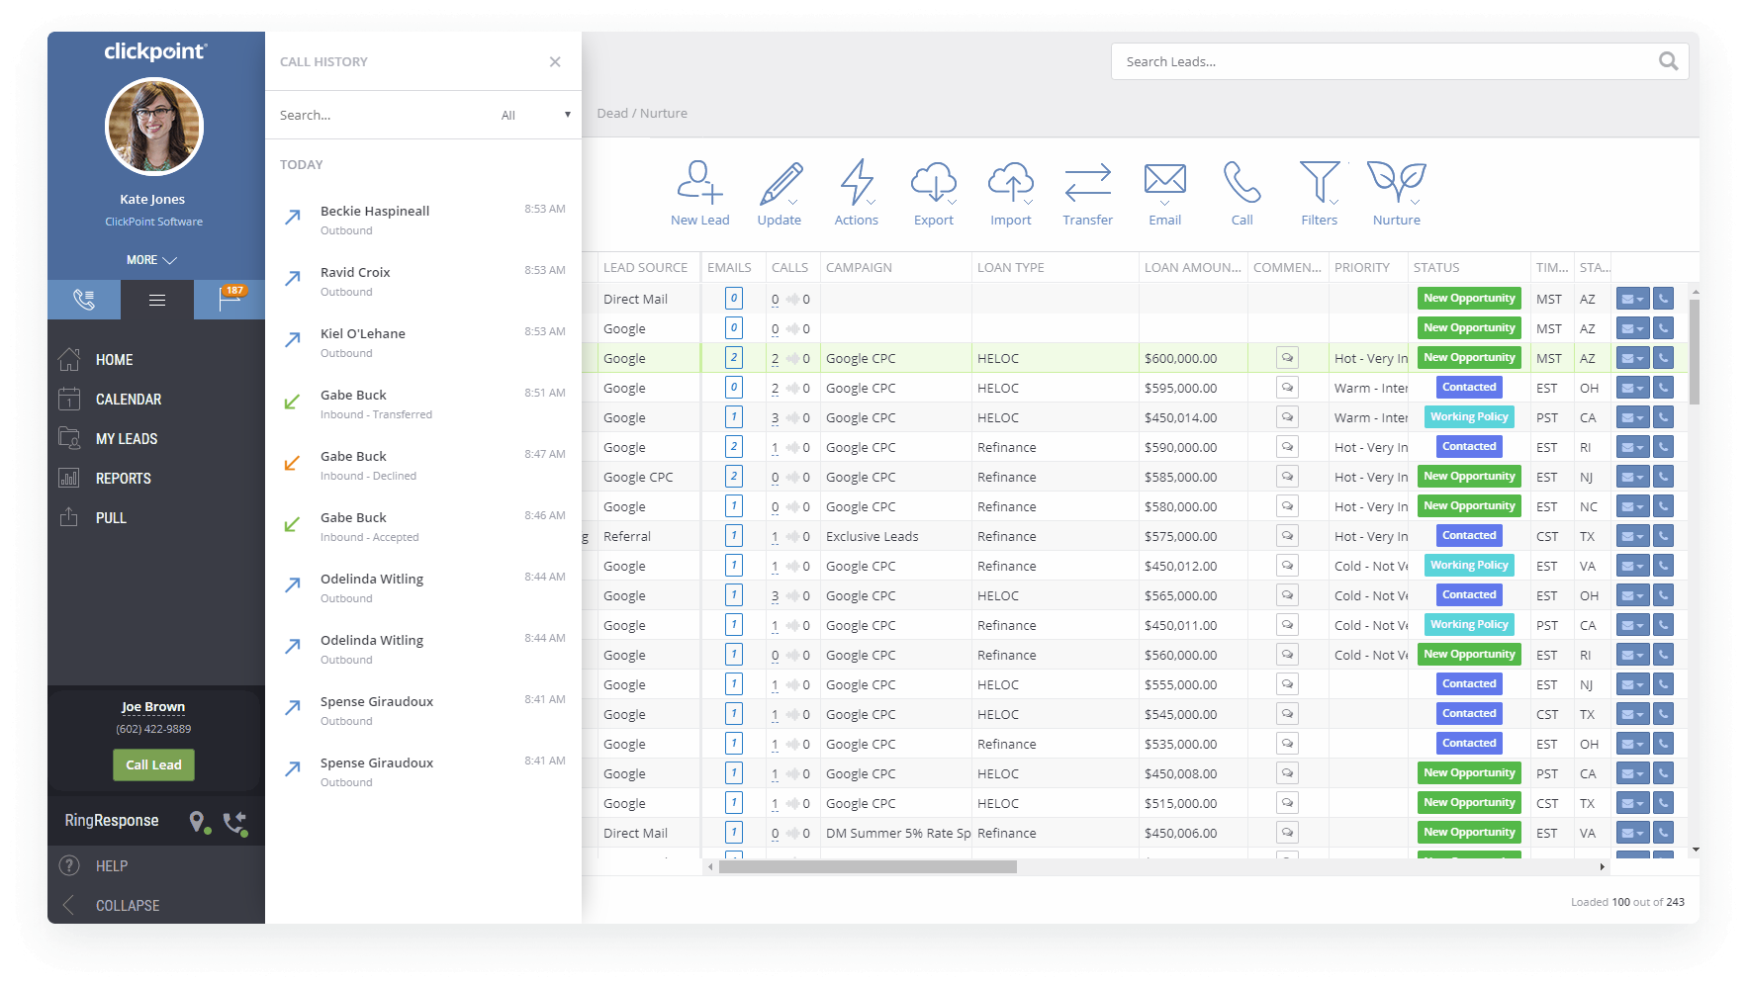Click call history Search field
The height and width of the screenshot is (987, 1747).
tap(381, 115)
